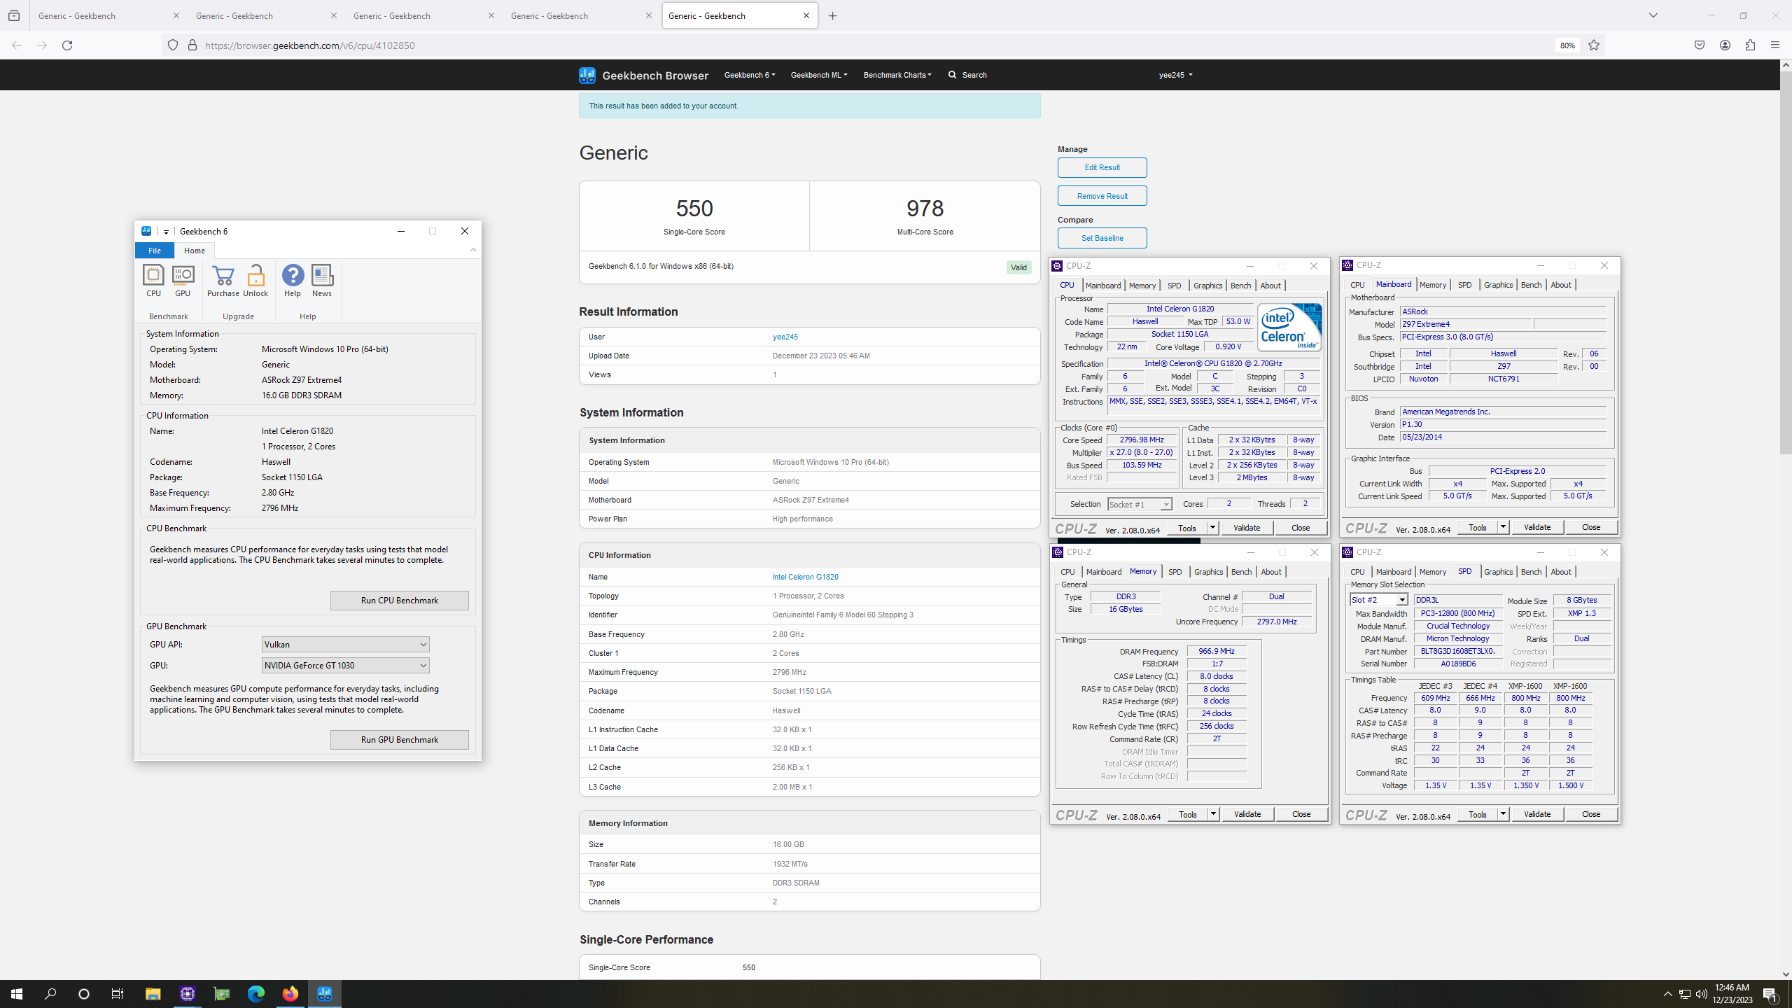Click Tools button in CPU-Z memory window
Image resolution: width=1792 pixels, height=1008 pixels.
1187,814
